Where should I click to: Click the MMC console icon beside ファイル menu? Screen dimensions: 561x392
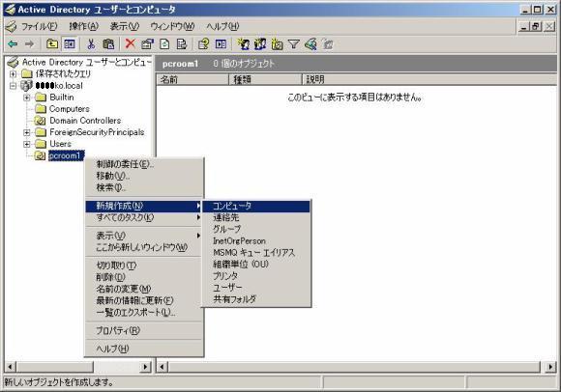11,26
